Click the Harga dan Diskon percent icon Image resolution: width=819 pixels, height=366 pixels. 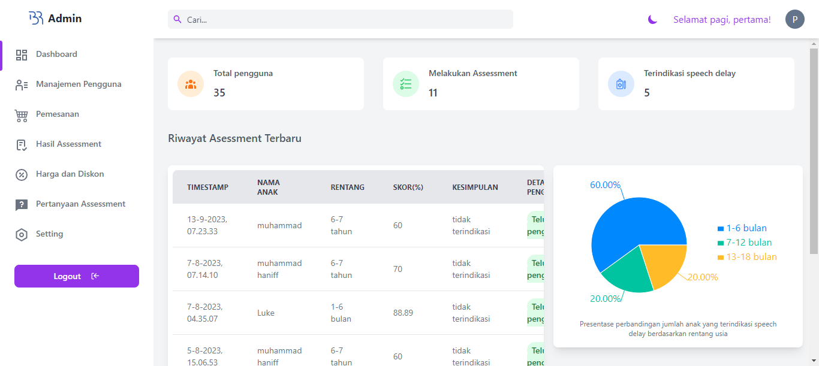pos(22,175)
